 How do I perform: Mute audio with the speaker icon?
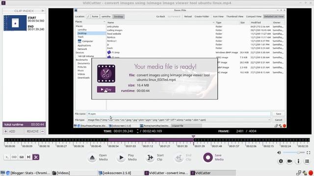[279, 153]
